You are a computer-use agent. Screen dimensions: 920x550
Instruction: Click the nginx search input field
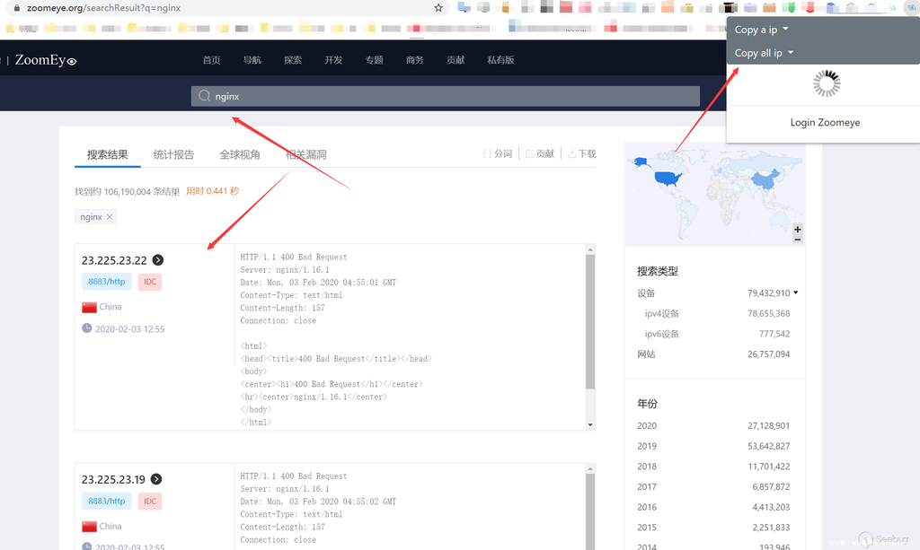coord(449,96)
